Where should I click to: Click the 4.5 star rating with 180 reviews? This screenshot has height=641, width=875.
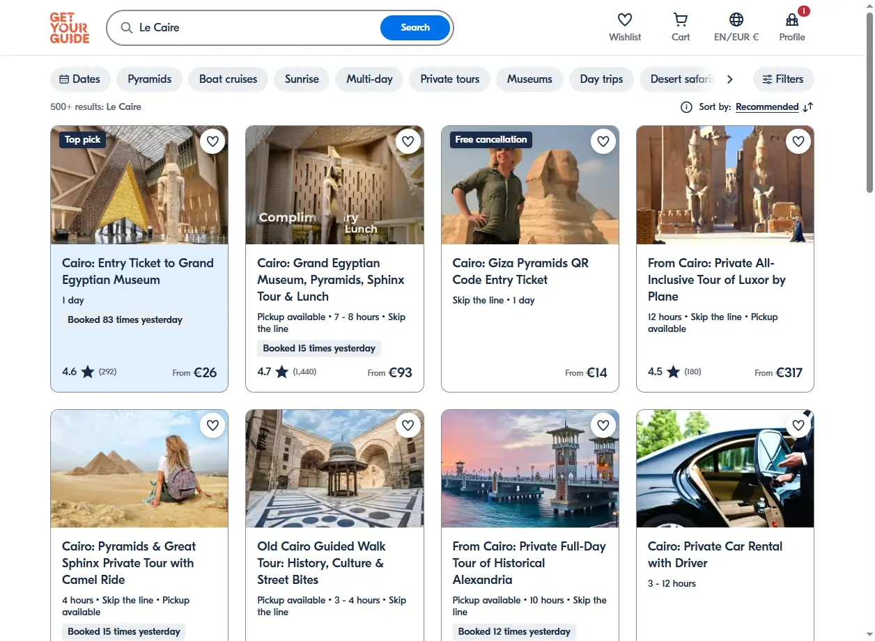(674, 372)
